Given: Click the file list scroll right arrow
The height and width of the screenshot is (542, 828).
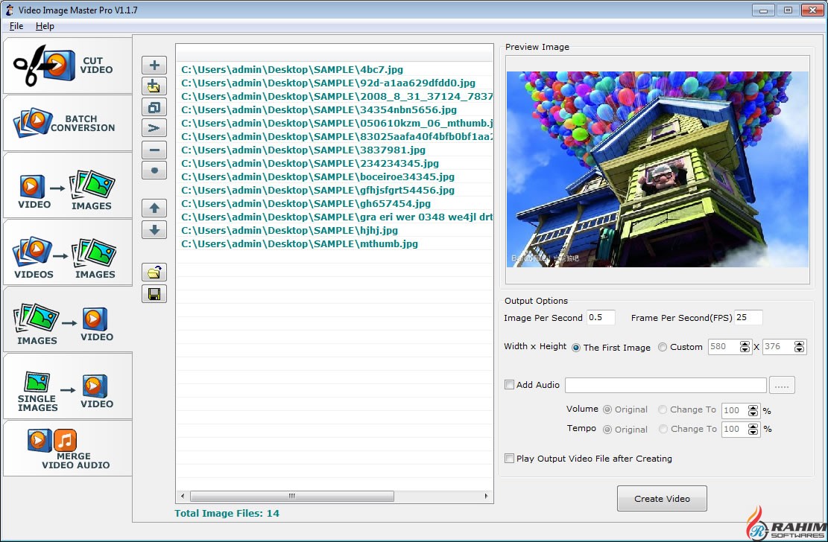Looking at the screenshot, I should pos(486,496).
